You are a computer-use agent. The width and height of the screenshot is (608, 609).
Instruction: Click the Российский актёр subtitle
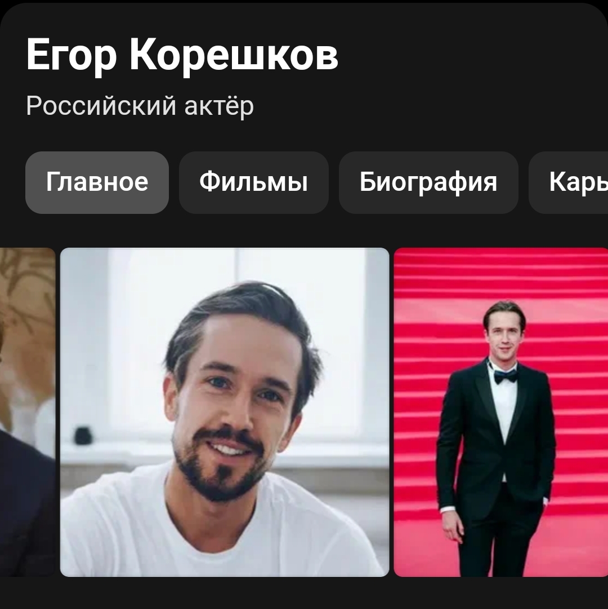coord(140,106)
